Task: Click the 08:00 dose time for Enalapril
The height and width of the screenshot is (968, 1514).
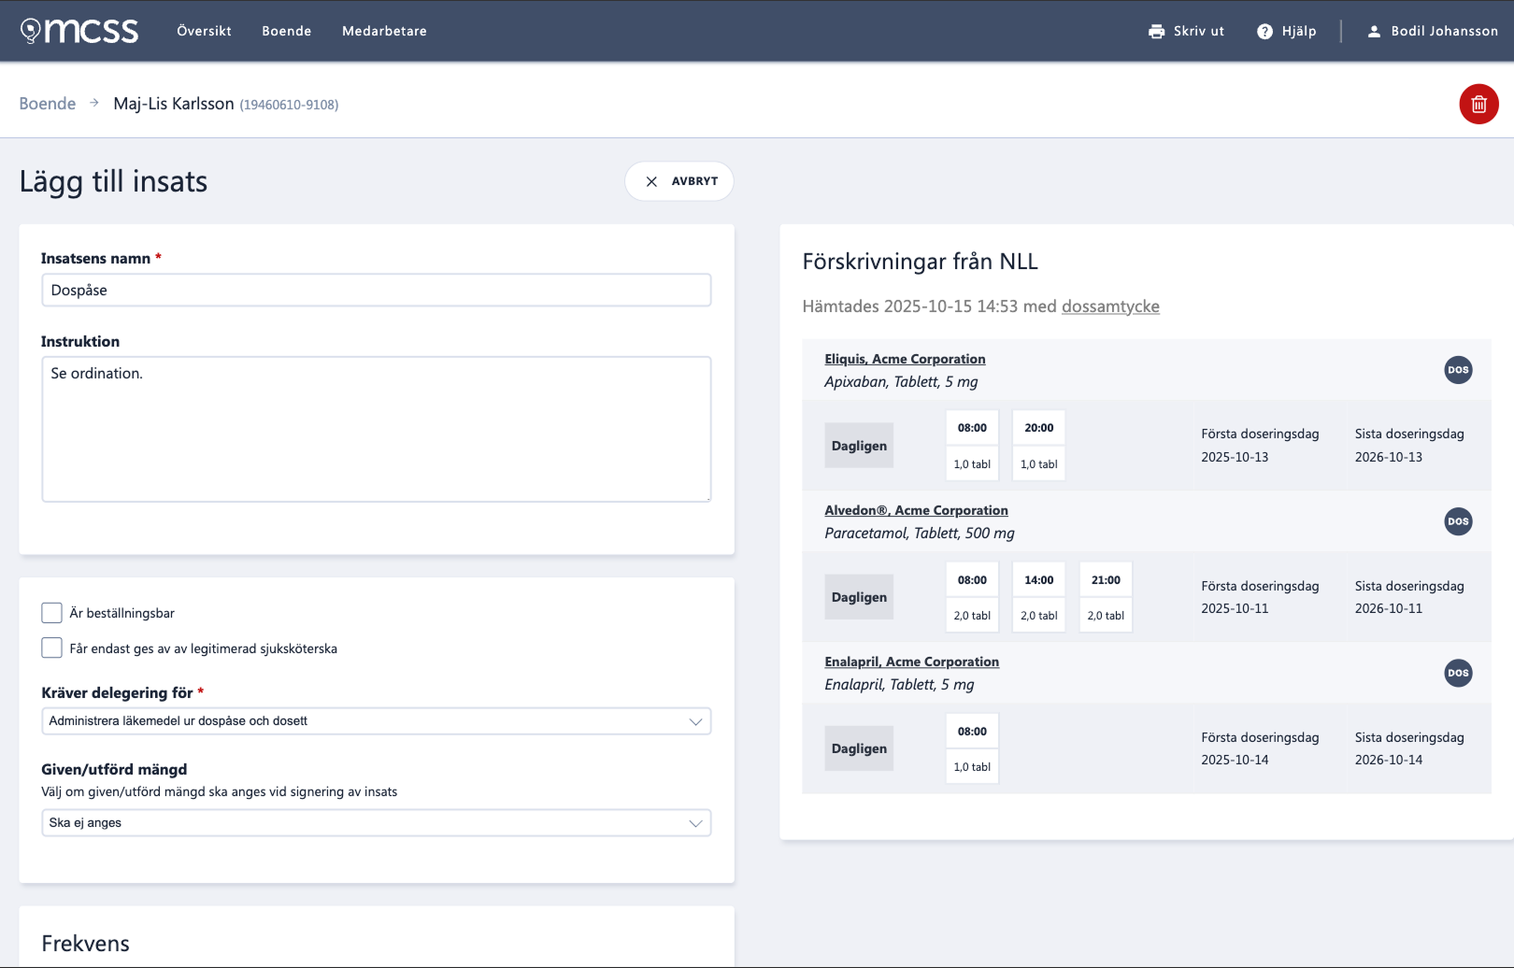Action: tap(972, 732)
